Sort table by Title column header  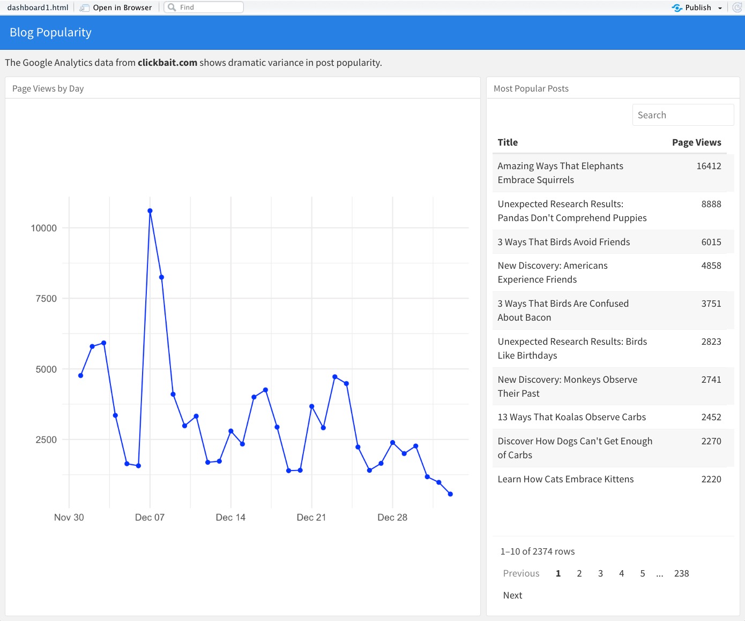coord(508,142)
